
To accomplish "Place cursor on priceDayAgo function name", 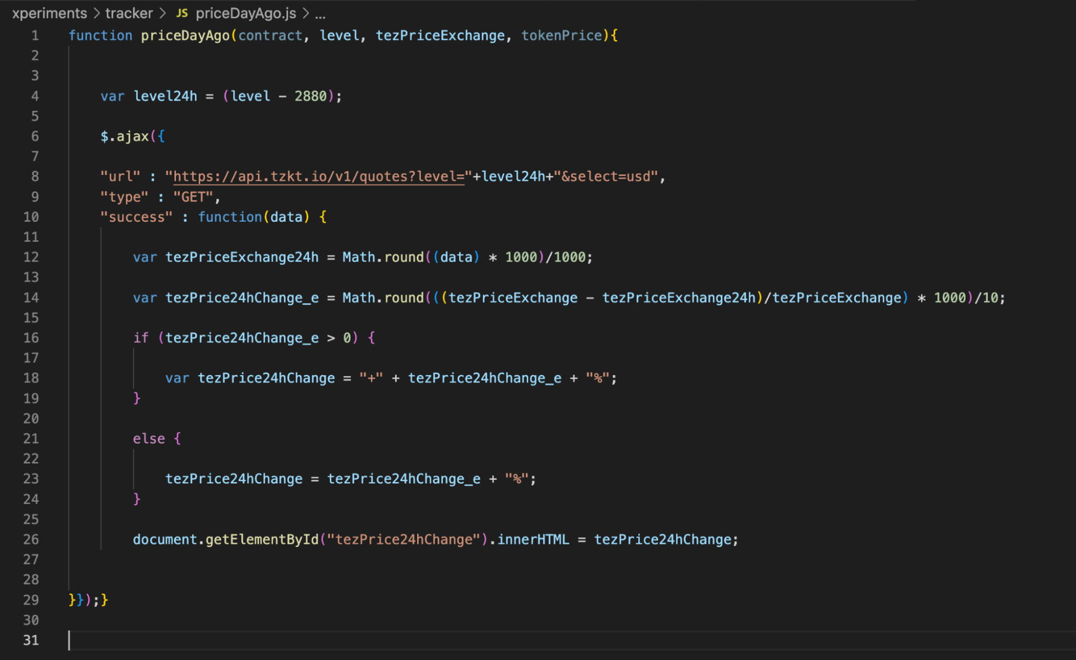I will click(185, 36).
